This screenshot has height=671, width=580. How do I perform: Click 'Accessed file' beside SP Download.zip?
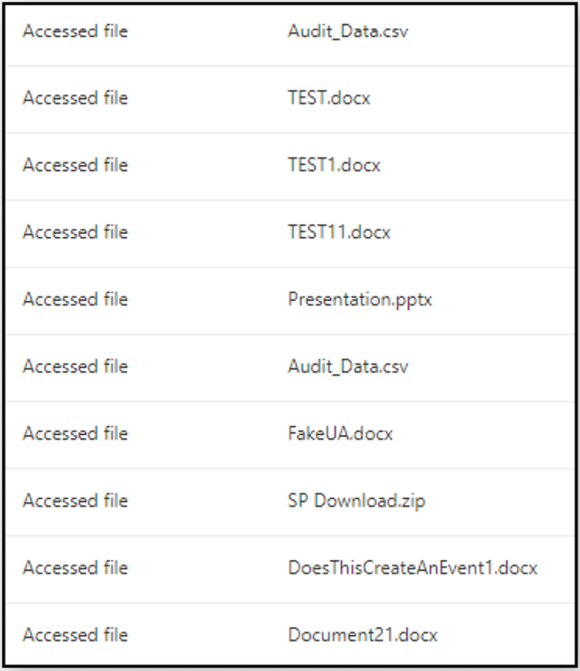(76, 500)
